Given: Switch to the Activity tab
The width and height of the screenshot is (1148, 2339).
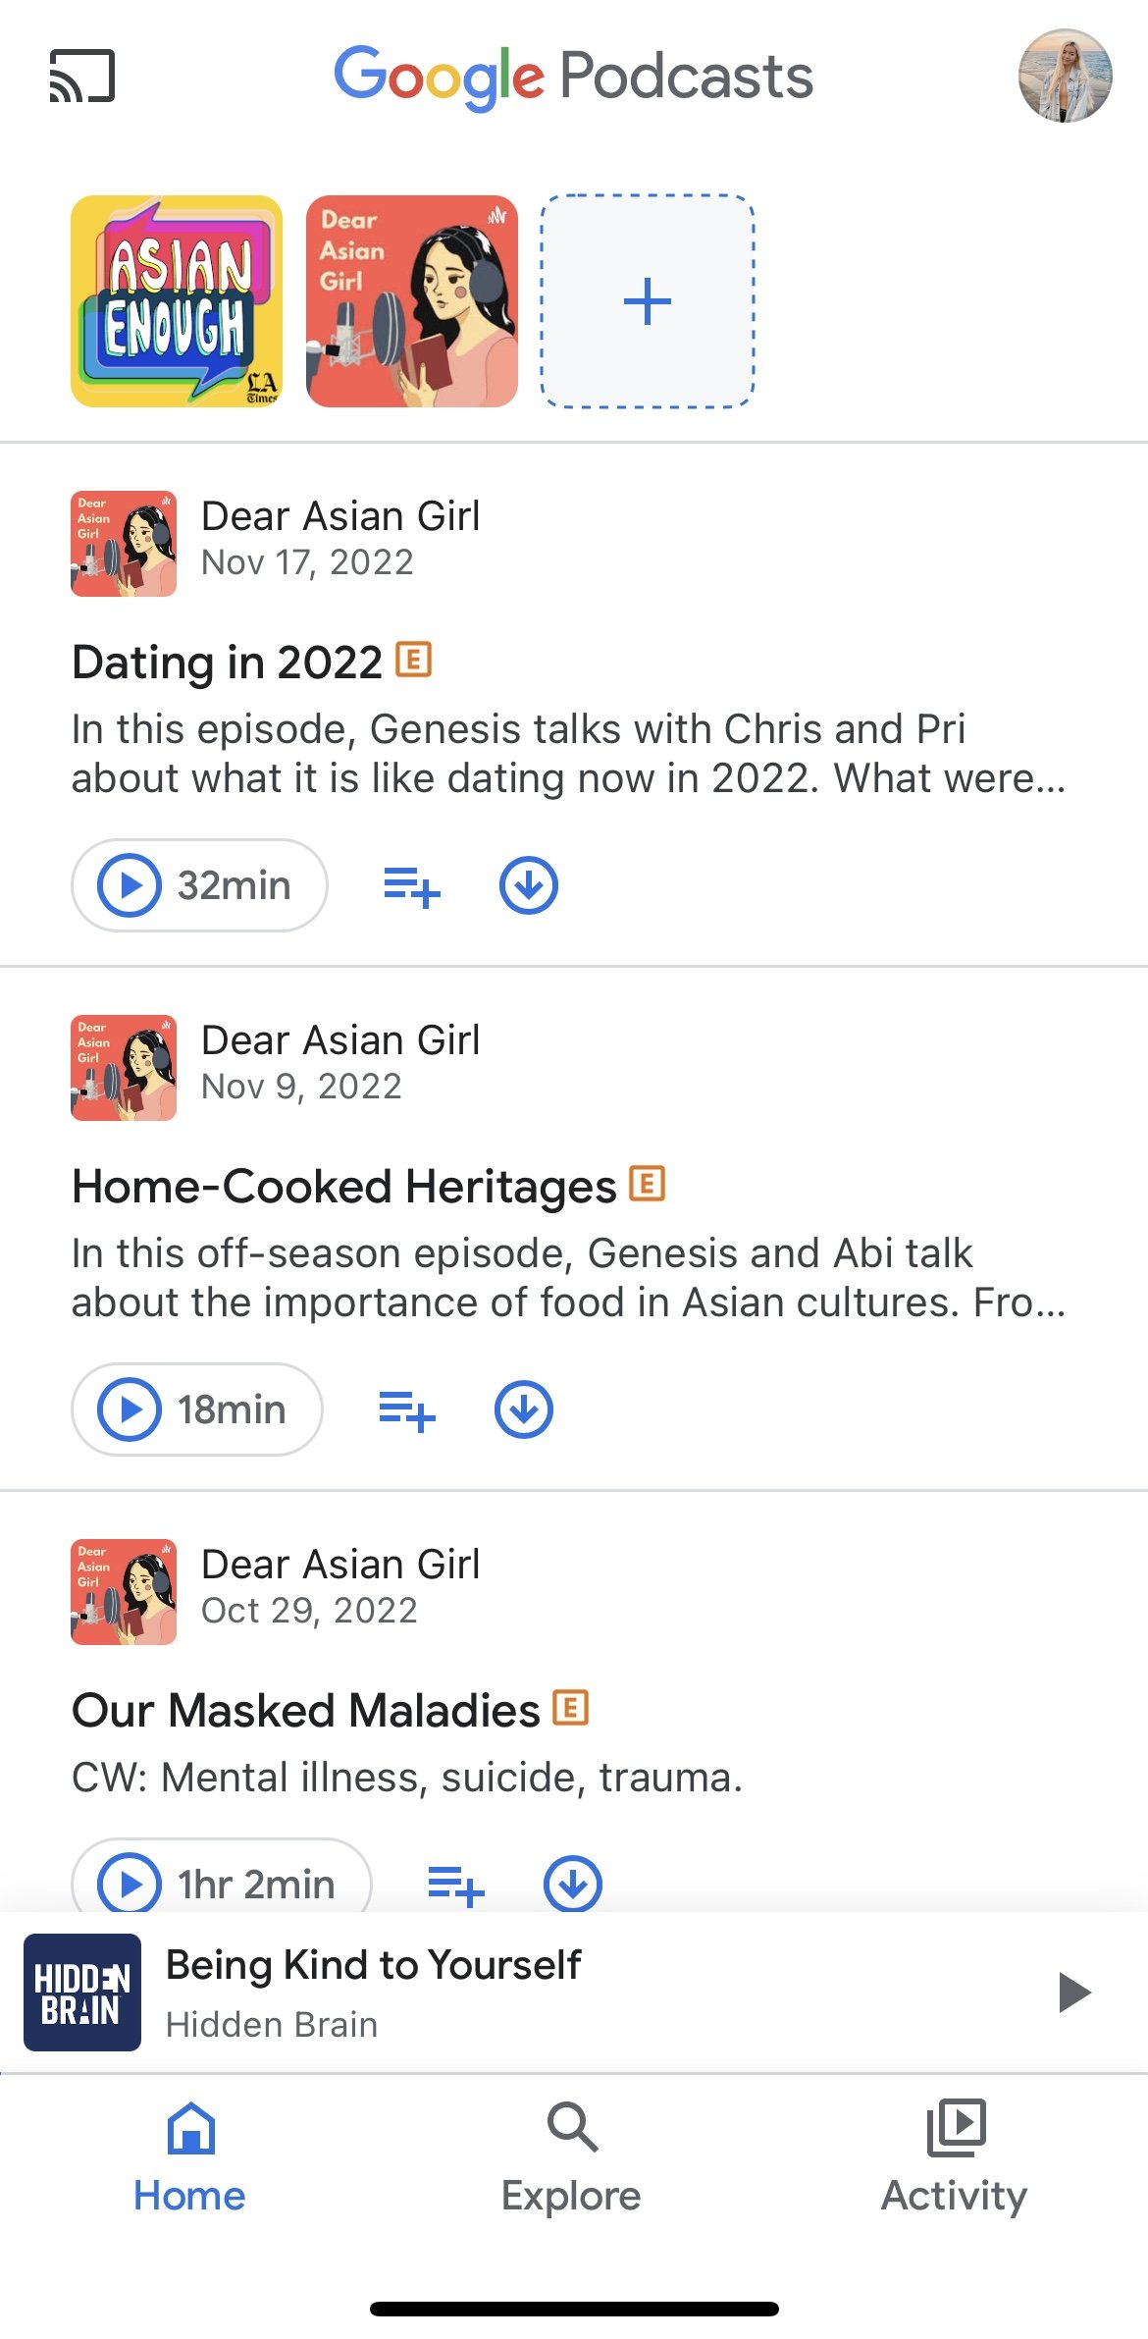Looking at the screenshot, I should [955, 2157].
